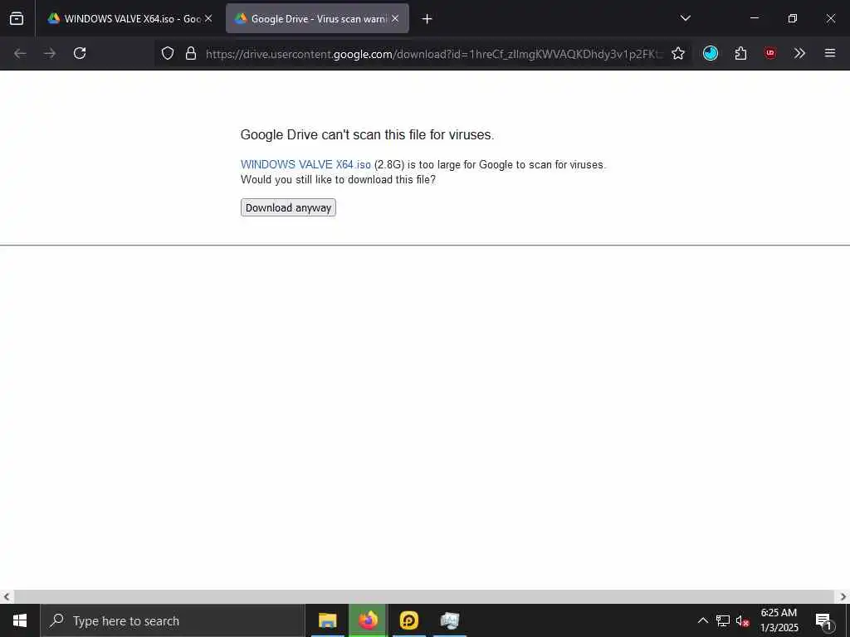Screen dimensions: 850x637
Task: Show hidden system tray icons
Action: (x=702, y=620)
